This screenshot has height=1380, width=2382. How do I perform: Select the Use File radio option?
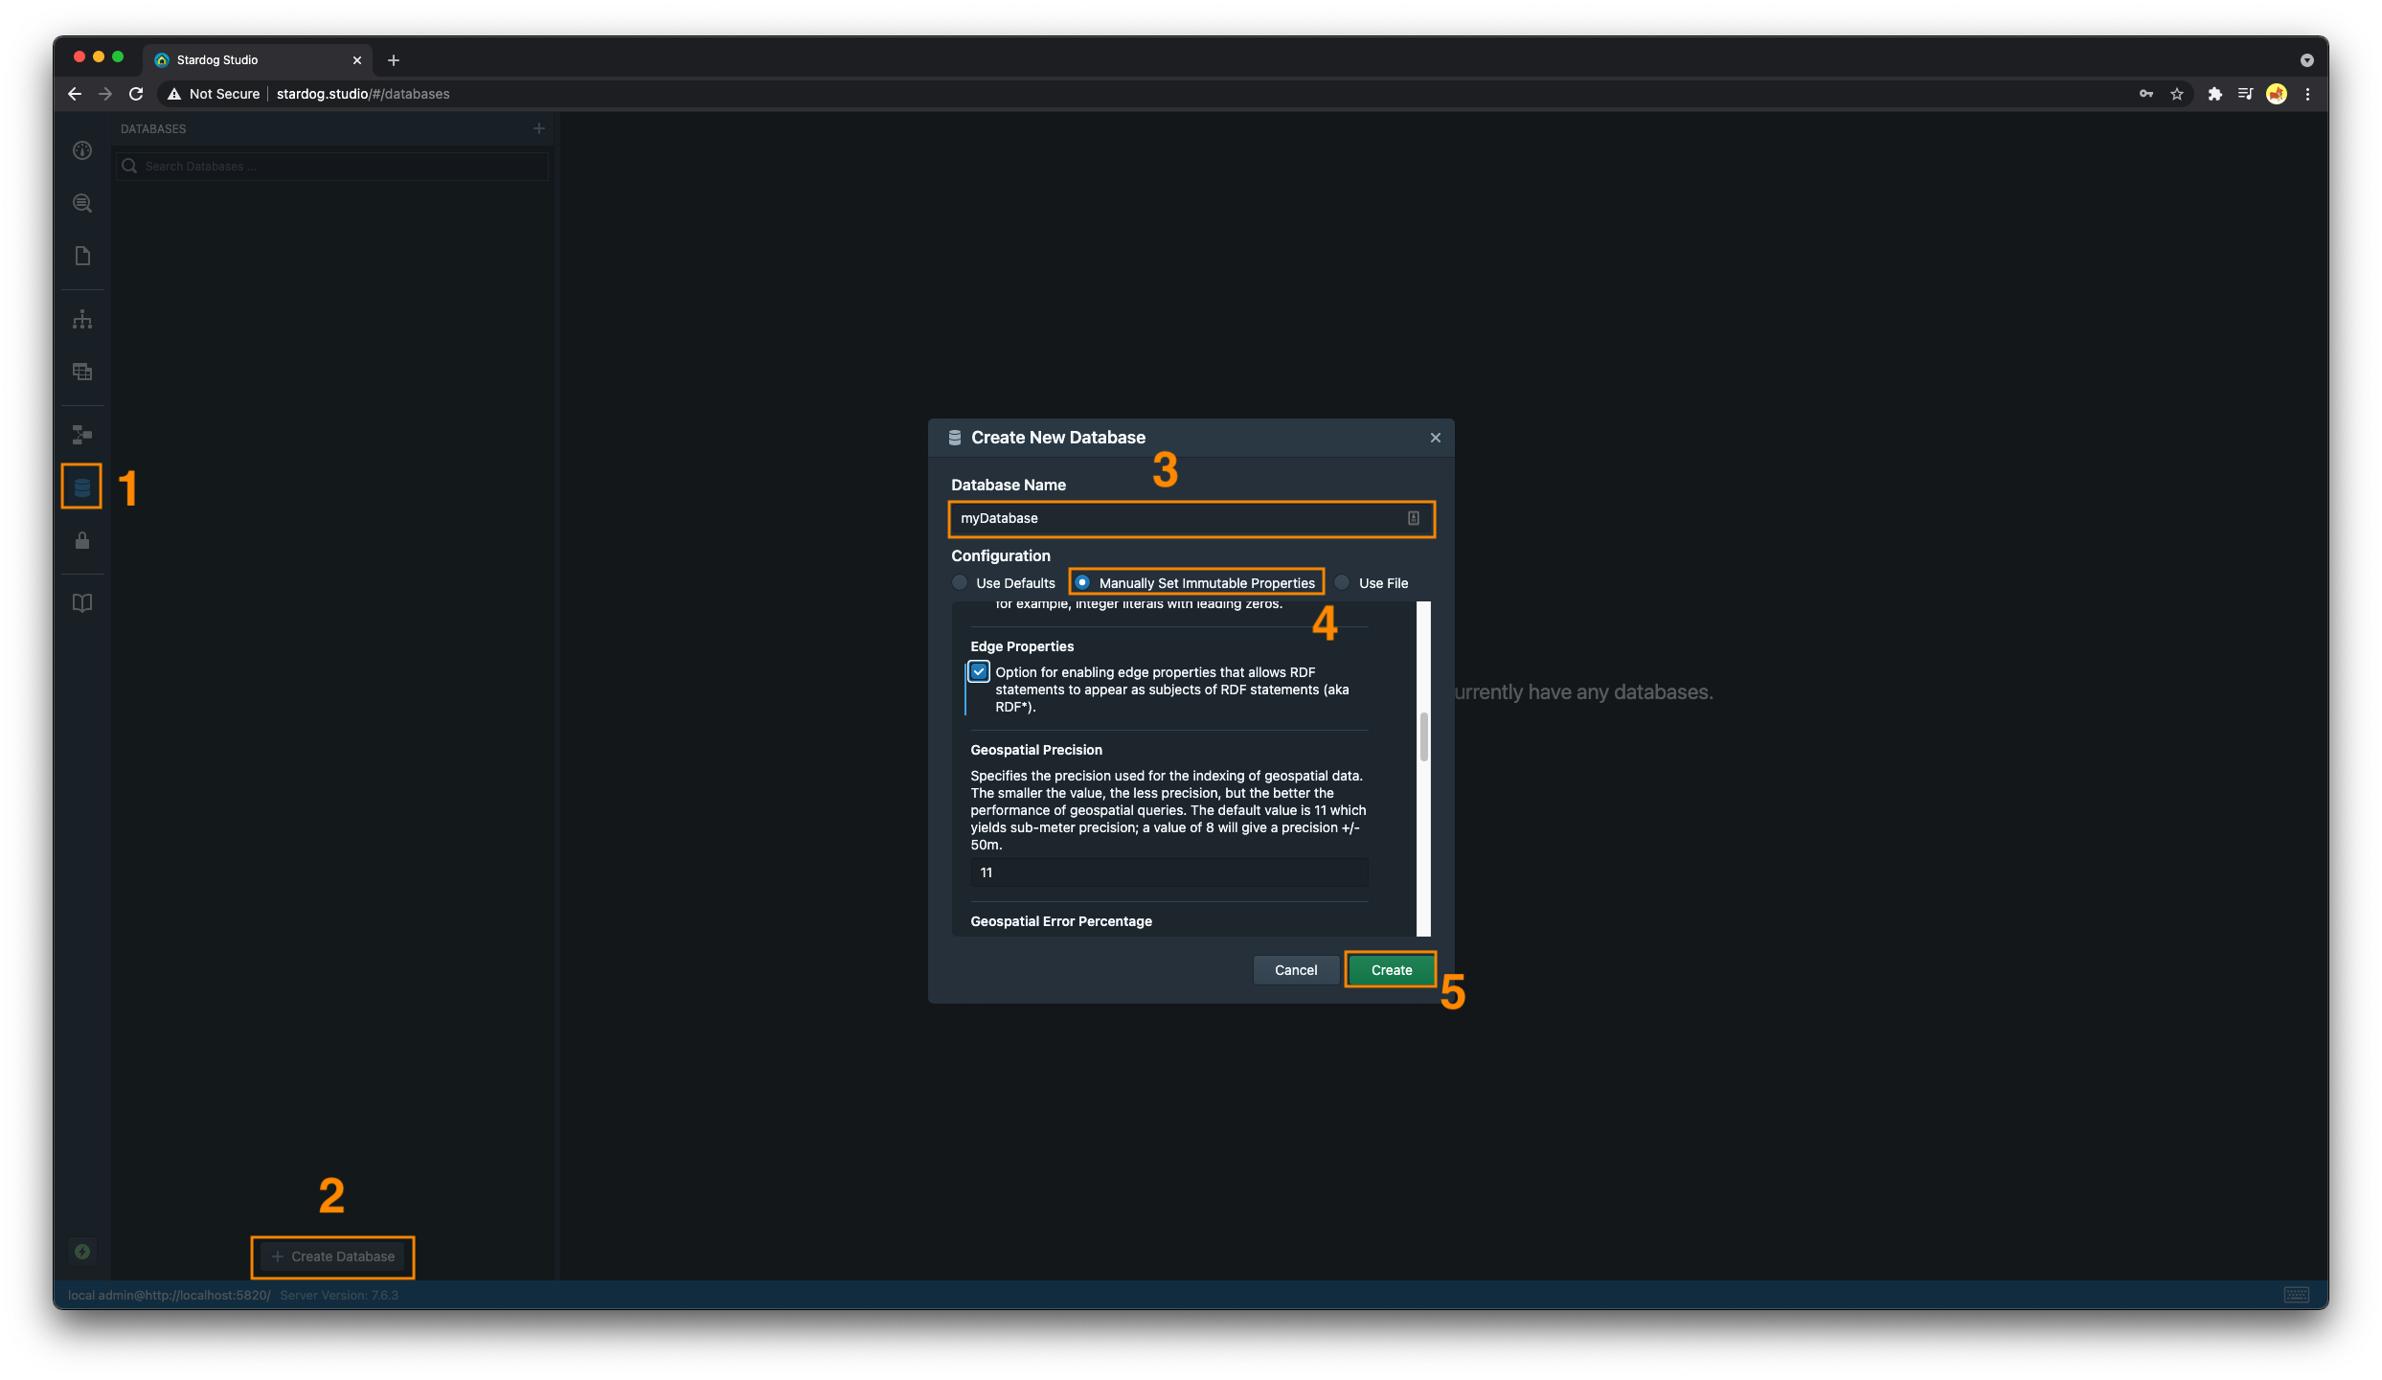pos(1343,582)
